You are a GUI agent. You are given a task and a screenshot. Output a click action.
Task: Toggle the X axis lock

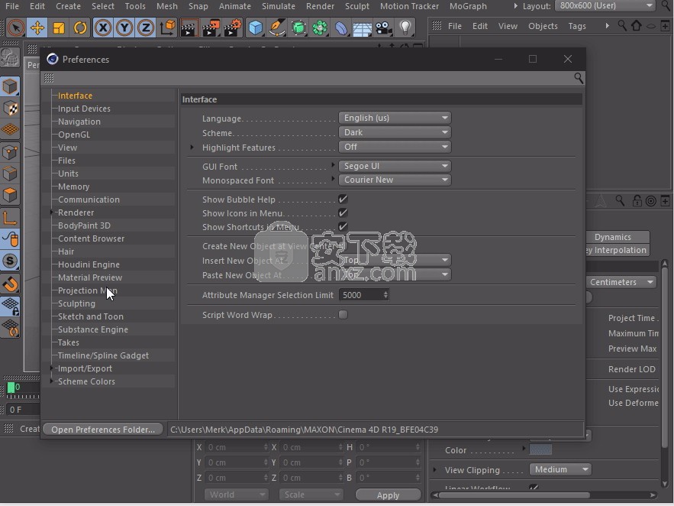[x=103, y=28]
